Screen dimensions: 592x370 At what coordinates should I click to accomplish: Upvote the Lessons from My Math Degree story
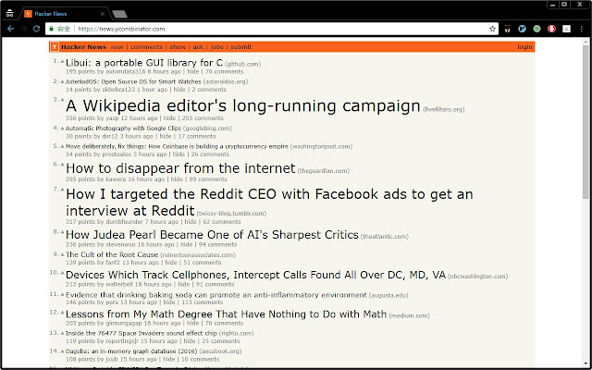(x=62, y=313)
